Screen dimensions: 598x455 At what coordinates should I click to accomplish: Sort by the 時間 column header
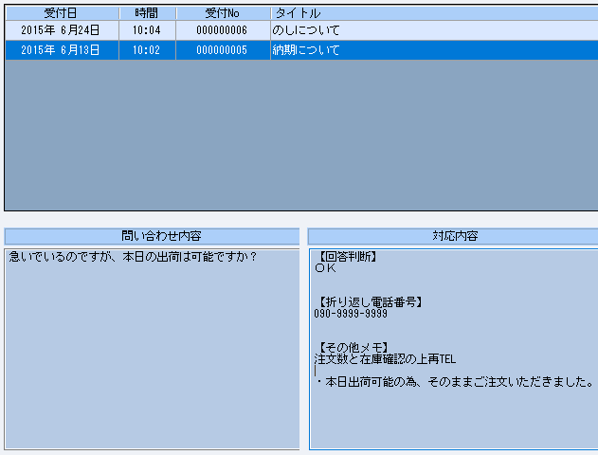tap(147, 13)
